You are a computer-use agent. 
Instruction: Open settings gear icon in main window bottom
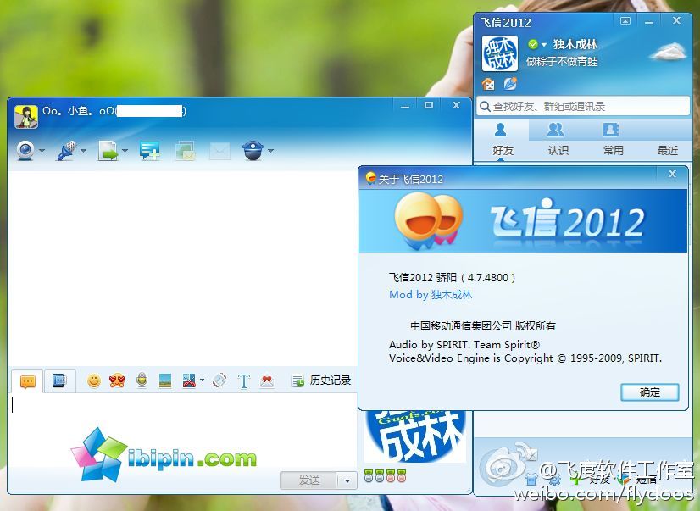554,480
